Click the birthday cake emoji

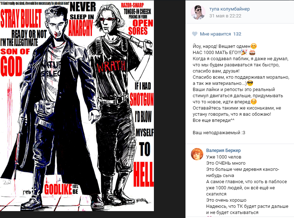252,52
